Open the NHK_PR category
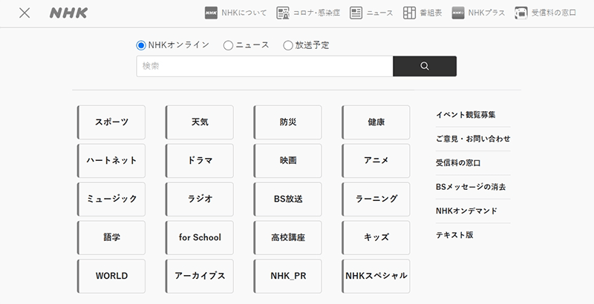 [x=288, y=277]
